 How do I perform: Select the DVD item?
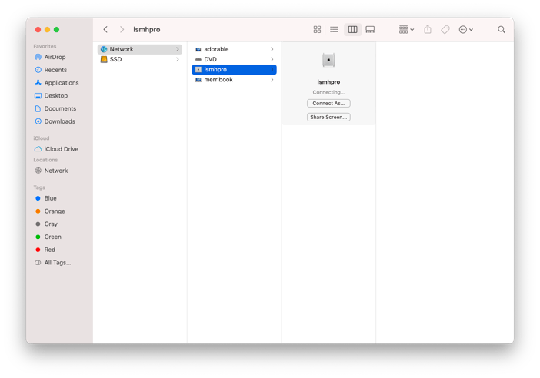(x=234, y=59)
